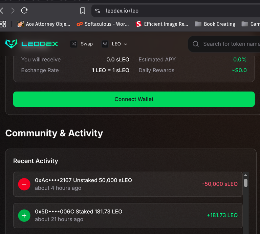Click the -50,000 sLEO amount
260x234 pixels.
tap(220, 184)
